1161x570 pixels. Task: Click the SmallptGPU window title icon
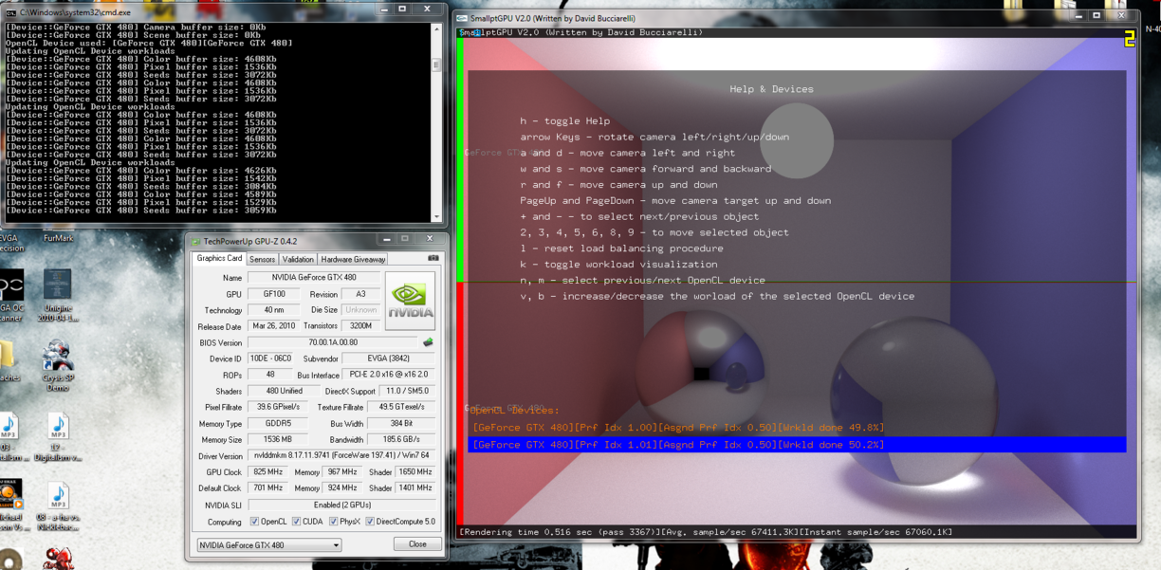[462, 18]
